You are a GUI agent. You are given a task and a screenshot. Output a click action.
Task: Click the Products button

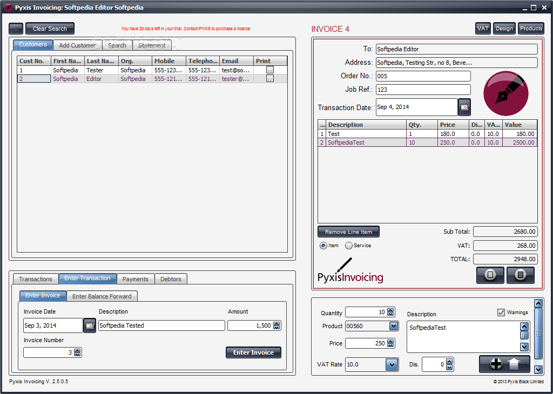point(531,28)
